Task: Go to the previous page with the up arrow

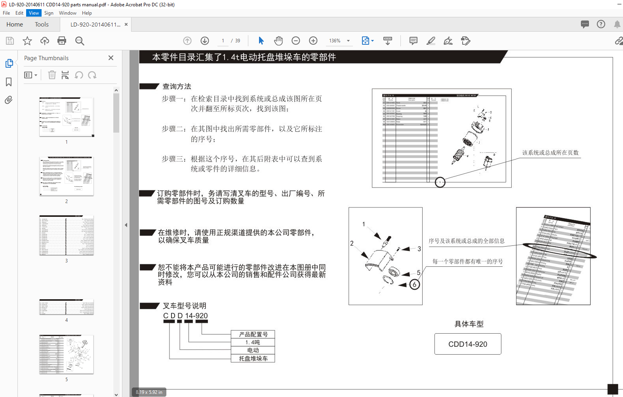Action: (x=187, y=41)
